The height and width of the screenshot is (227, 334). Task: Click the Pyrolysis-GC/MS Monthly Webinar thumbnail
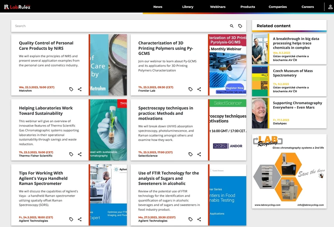pos(227,65)
